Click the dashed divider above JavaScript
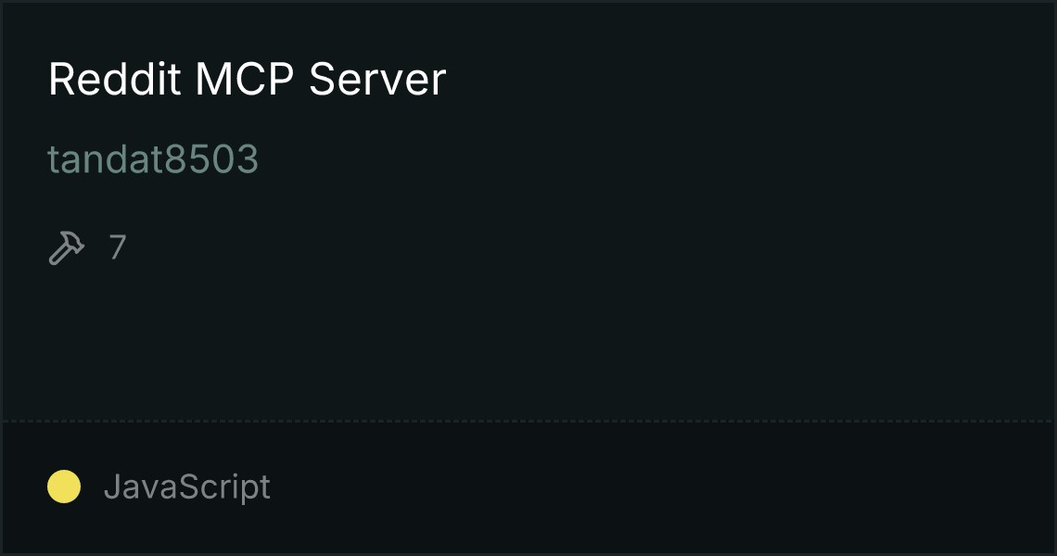1057x556 pixels. pos(528,422)
